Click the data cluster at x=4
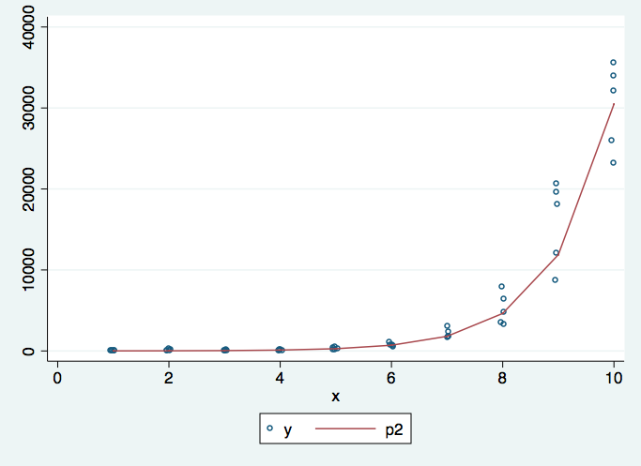This screenshot has width=641, height=466. (x=280, y=350)
